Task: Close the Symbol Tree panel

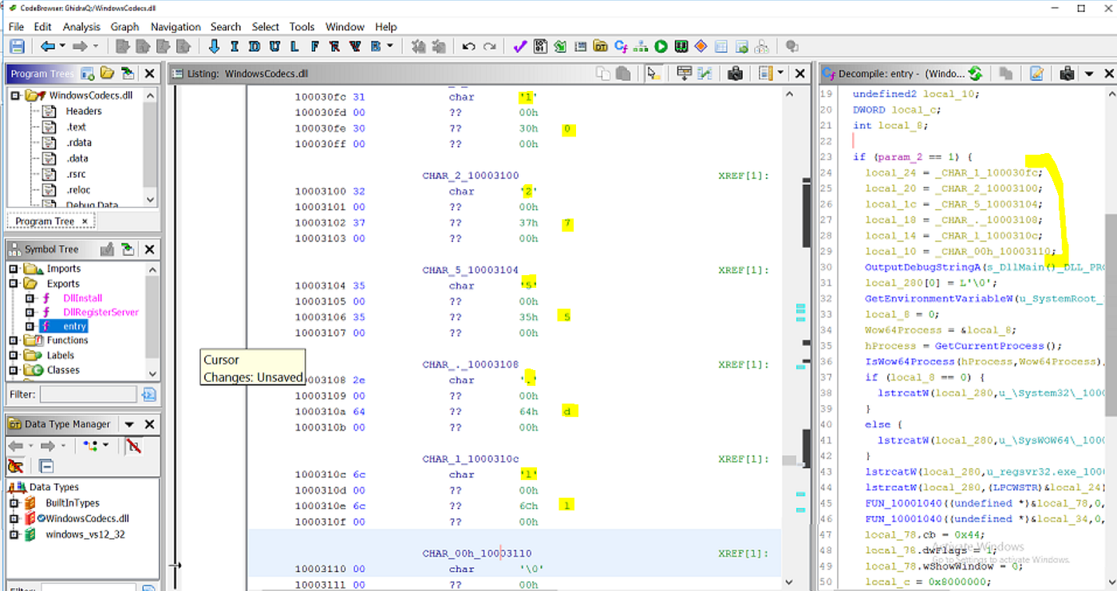Action: click(x=149, y=250)
